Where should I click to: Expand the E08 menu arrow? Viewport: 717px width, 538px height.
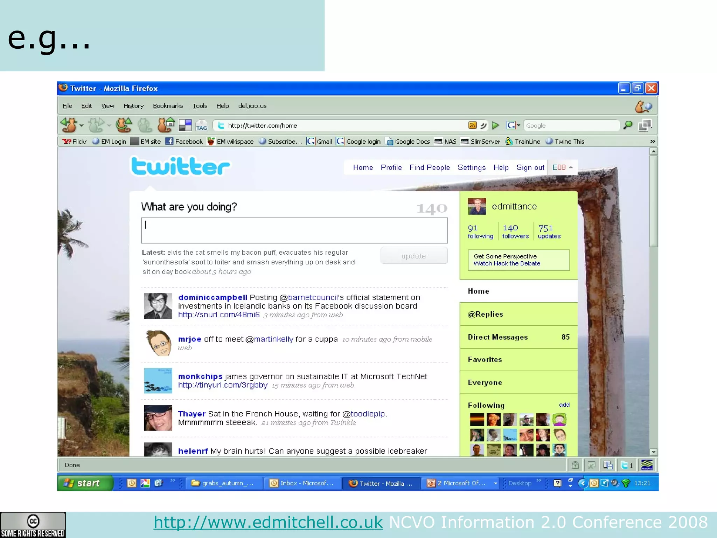coord(571,167)
